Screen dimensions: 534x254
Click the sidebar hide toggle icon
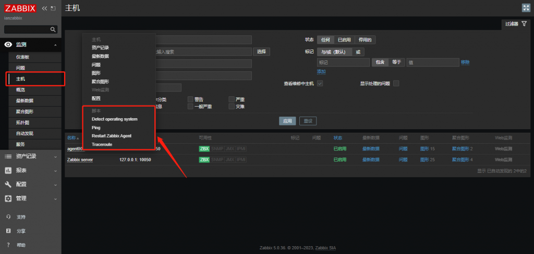[53, 8]
